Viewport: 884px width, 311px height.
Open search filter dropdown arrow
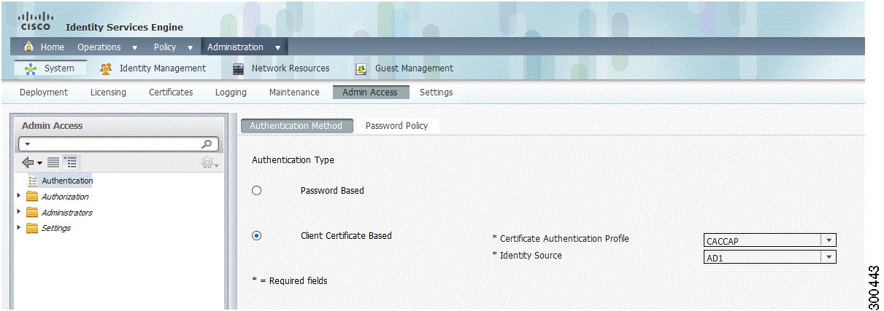pos(28,145)
